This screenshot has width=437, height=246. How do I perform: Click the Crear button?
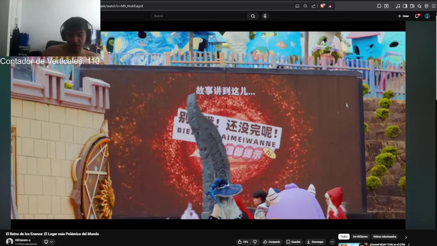(404, 16)
